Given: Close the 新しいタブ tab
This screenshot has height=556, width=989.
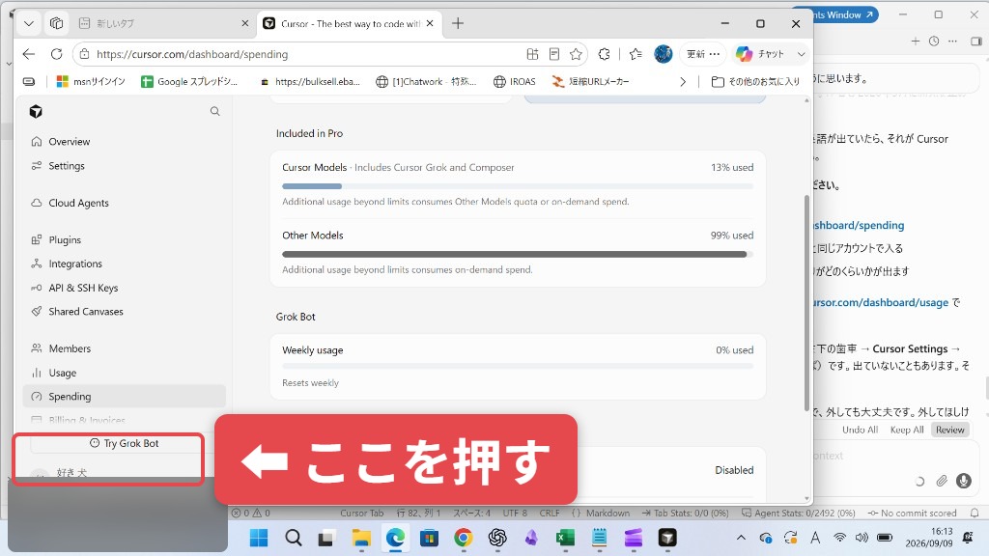Looking at the screenshot, I should click(244, 23).
